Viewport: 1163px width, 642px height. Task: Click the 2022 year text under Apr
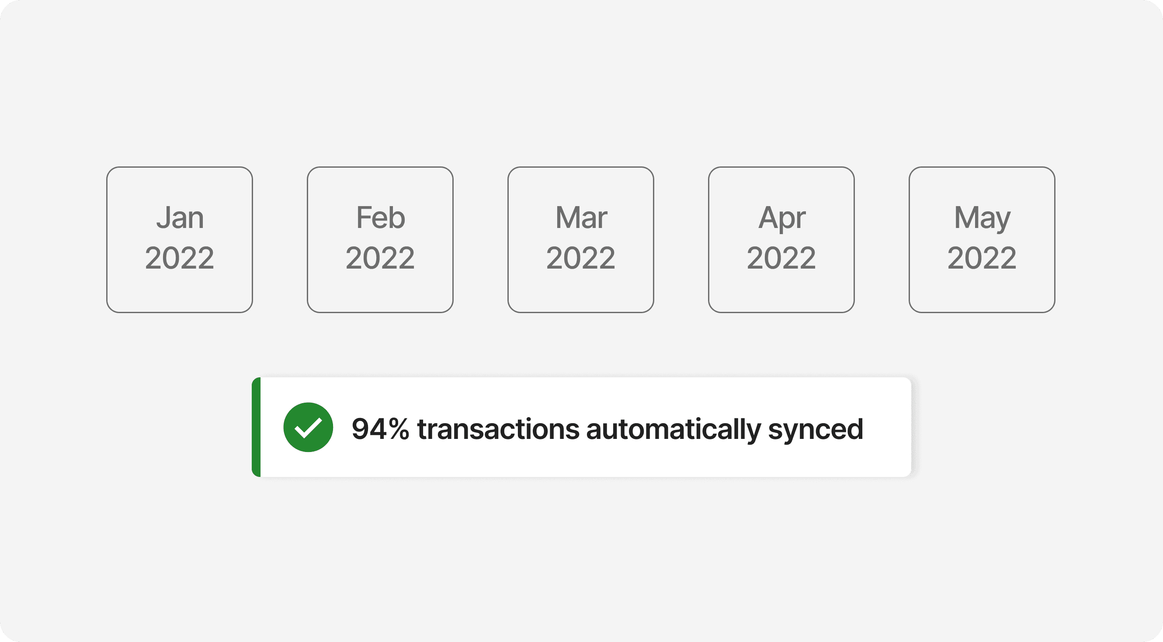(781, 258)
